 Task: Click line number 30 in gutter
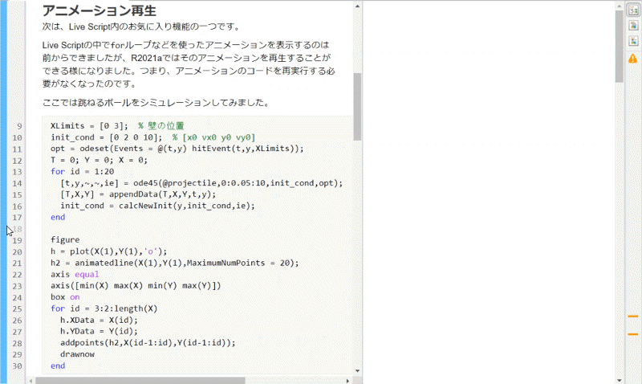pos(18,366)
